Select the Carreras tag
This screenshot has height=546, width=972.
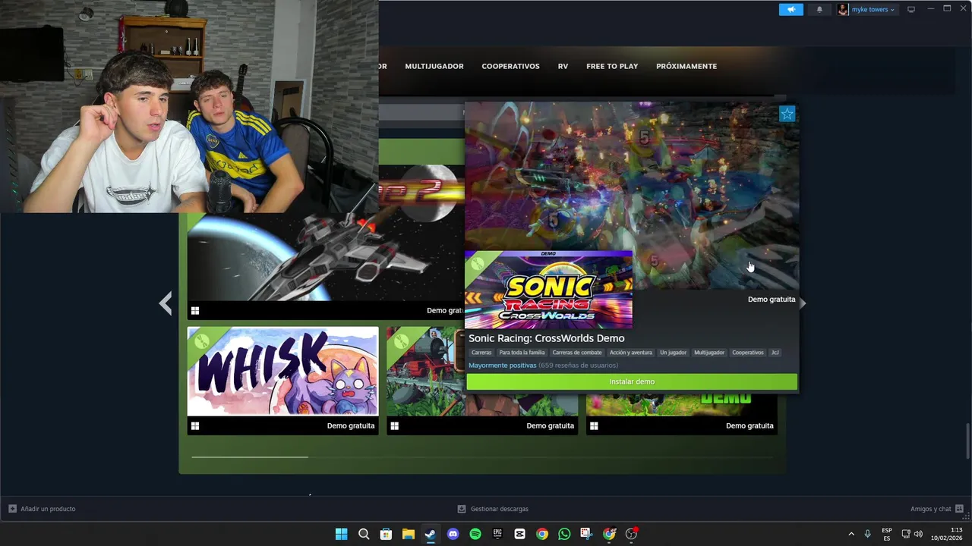pos(481,353)
